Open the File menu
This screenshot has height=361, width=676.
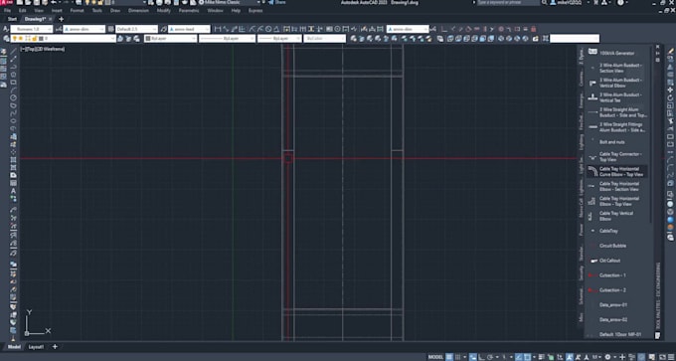coord(7,10)
